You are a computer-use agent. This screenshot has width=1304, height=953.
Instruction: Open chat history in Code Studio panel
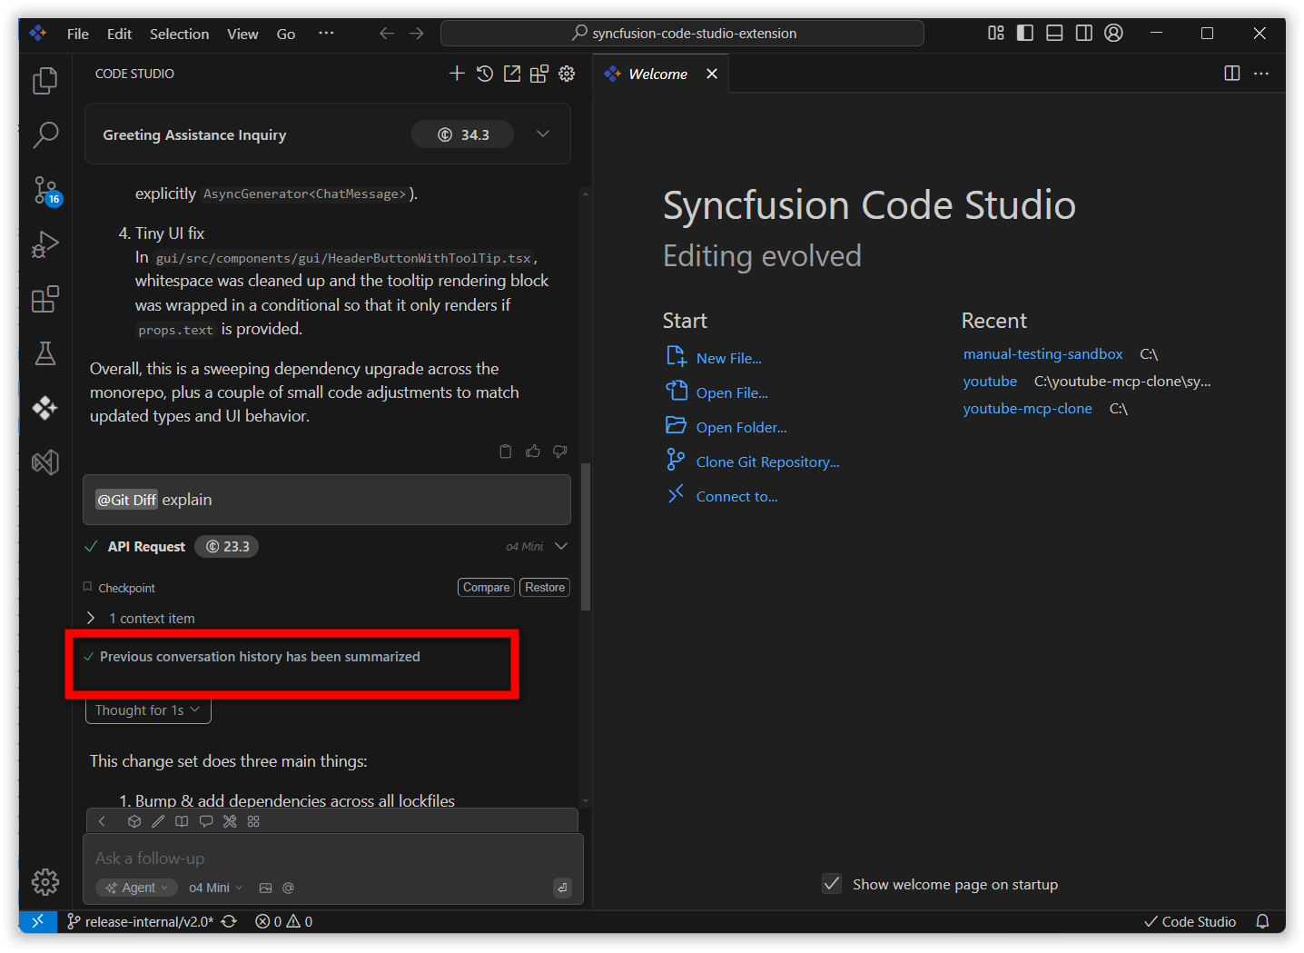click(485, 74)
